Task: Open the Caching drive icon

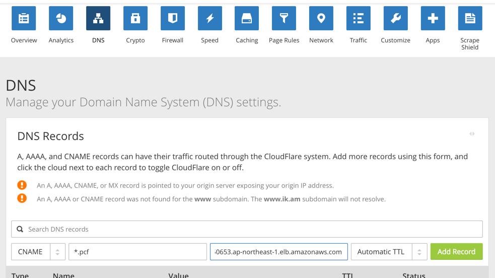Action: point(247,19)
